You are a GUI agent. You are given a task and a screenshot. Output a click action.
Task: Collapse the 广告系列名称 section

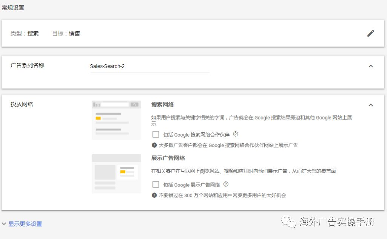point(370,66)
